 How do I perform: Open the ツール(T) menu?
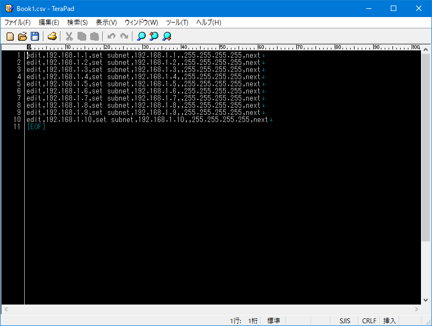pos(177,23)
